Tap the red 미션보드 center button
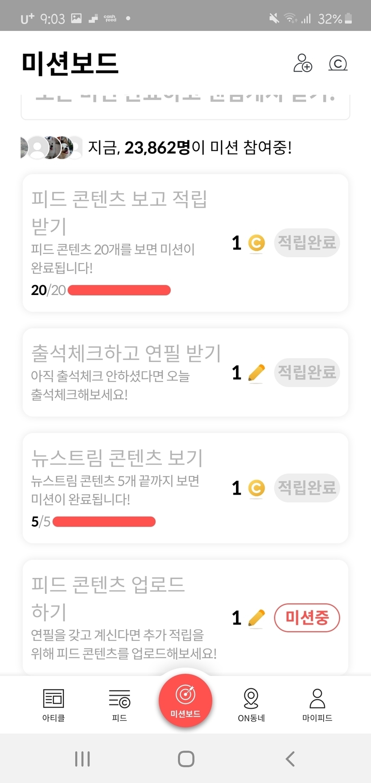Image resolution: width=371 pixels, height=783 pixels. (185, 700)
